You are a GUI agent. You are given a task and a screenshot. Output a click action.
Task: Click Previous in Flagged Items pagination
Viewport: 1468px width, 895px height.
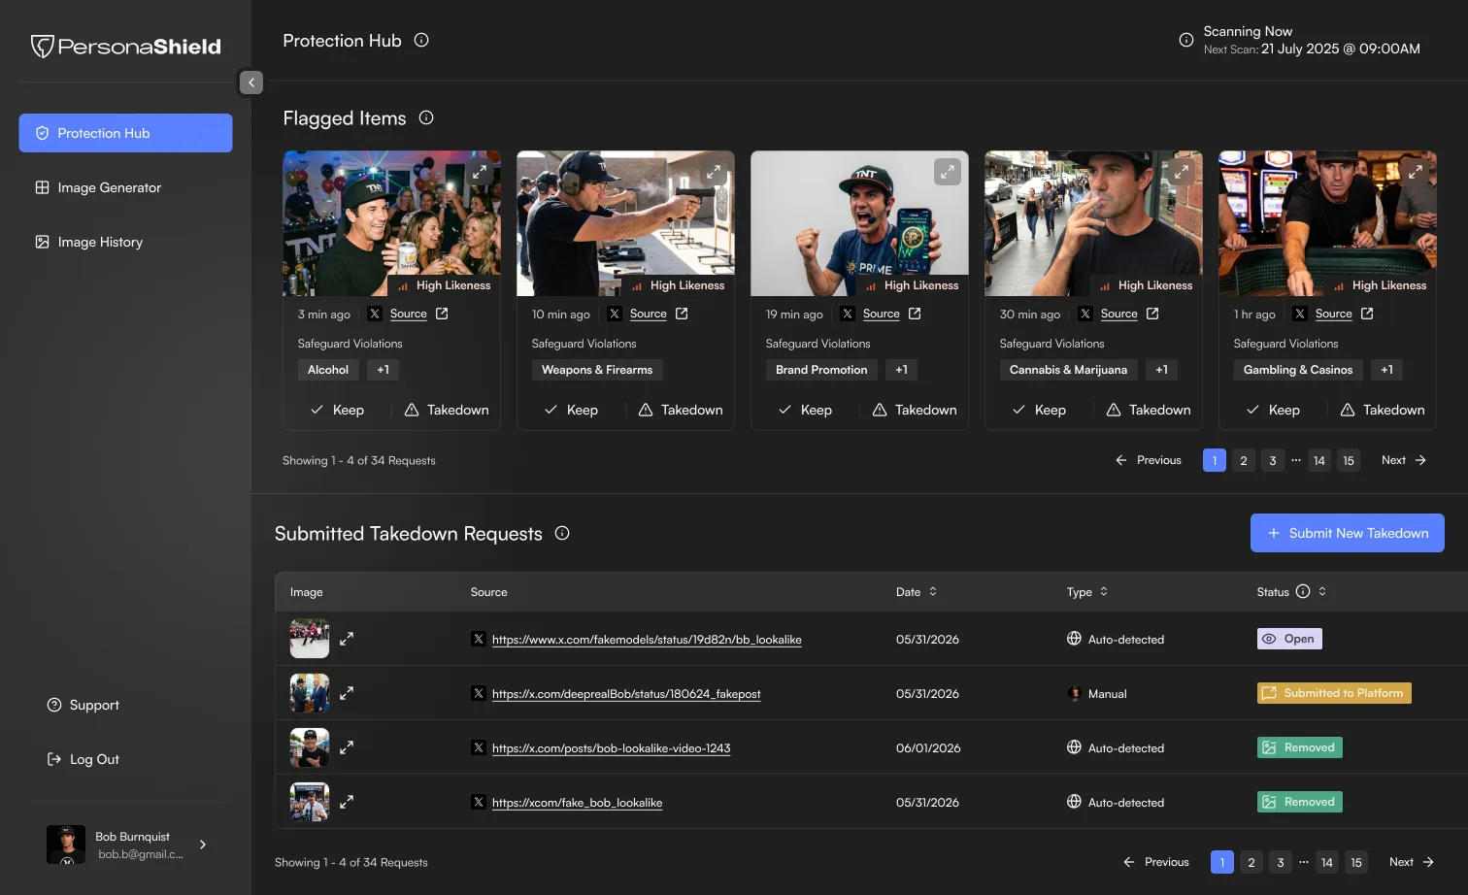click(x=1149, y=460)
